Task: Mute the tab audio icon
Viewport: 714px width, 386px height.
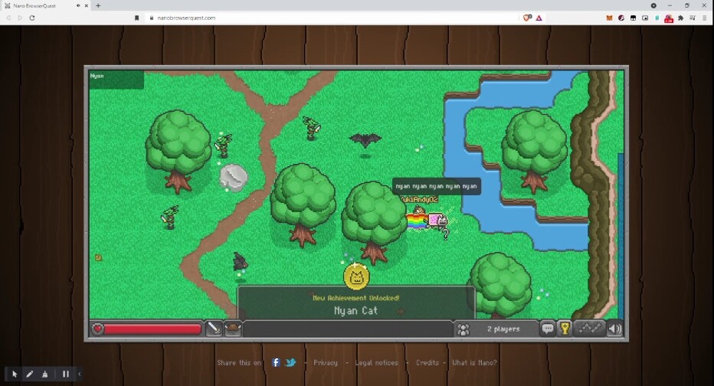Action: tap(78, 5)
